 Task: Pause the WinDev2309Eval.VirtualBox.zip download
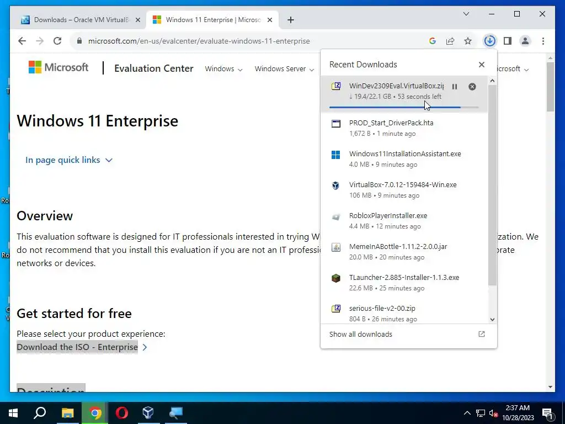click(x=455, y=87)
